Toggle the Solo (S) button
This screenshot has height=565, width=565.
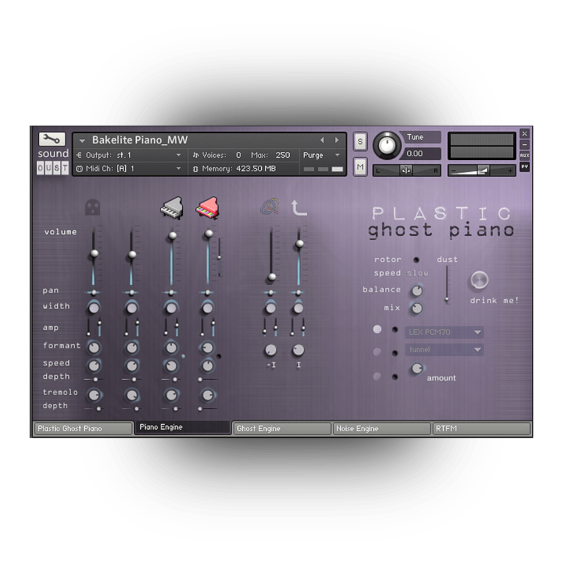(x=360, y=141)
